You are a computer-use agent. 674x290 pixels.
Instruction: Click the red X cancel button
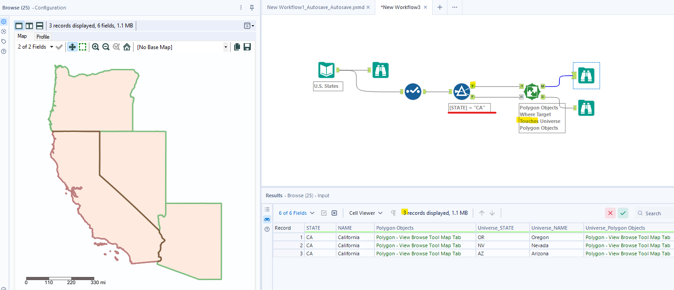(x=610, y=213)
